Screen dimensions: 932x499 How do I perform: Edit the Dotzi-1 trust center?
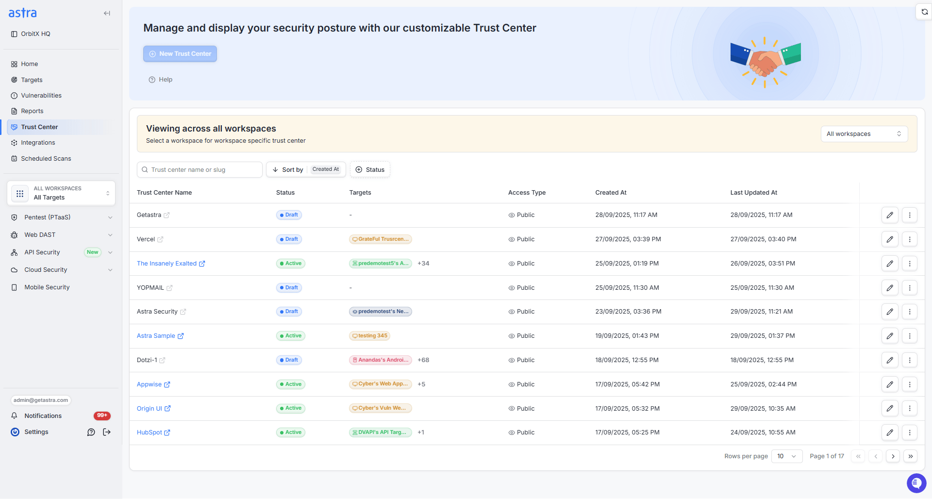890,360
